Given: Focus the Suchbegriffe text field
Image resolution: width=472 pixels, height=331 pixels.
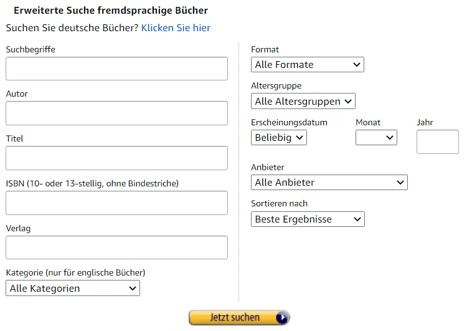Looking at the screenshot, I should pyautogui.click(x=116, y=69).
